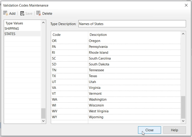Viewport: 192px width, 137px height.
Task: Click the Delete toolbar icon
Action: click(39, 13)
